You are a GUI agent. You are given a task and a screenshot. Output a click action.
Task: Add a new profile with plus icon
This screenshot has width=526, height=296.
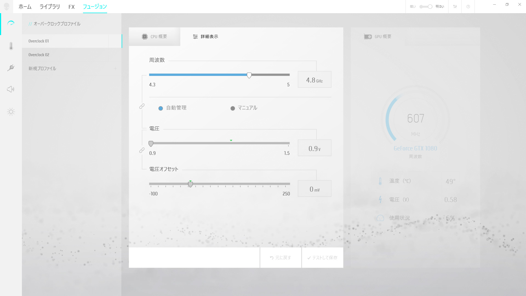pyautogui.click(x=115, y=69)
